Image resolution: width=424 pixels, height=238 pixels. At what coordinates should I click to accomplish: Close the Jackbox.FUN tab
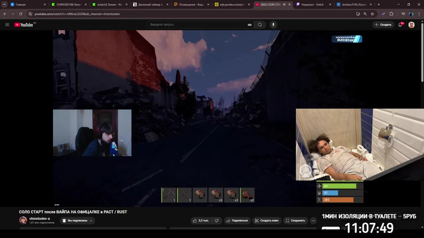[371, 5]
